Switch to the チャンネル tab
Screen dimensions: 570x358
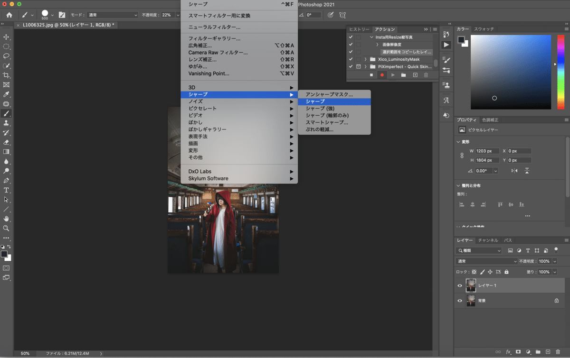click(x=488, y=240)
